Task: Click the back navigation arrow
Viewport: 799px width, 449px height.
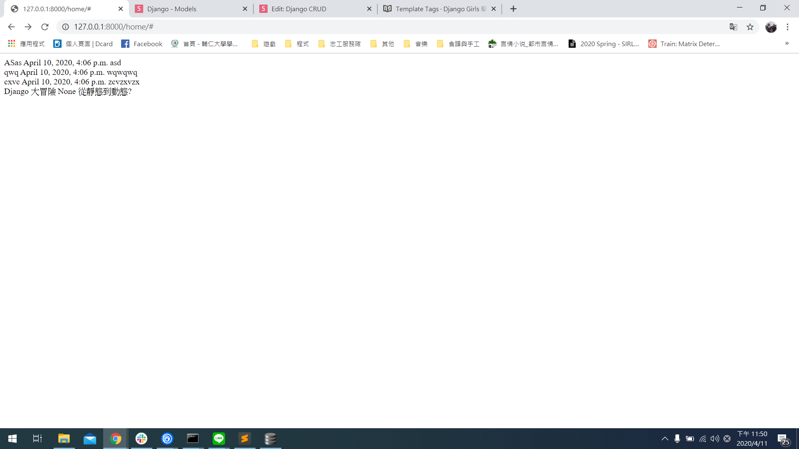Action: [x=11, y=27]
